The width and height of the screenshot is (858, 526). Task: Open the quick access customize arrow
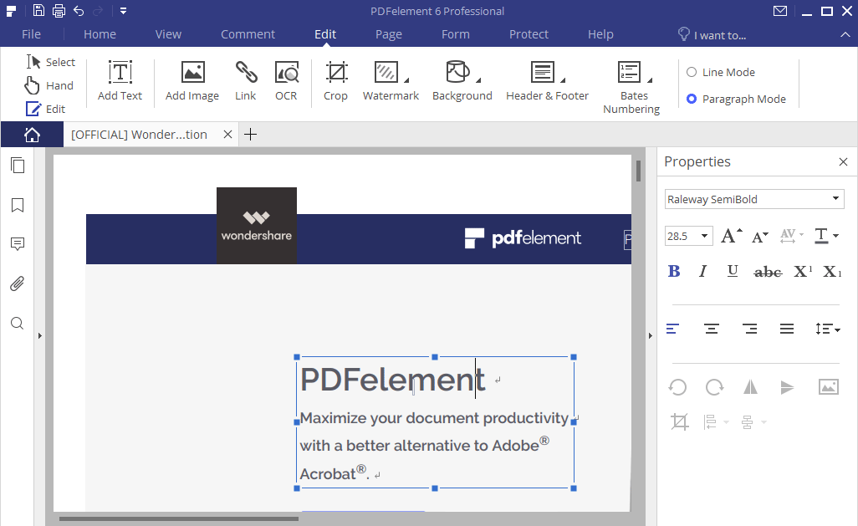(123, 11)
